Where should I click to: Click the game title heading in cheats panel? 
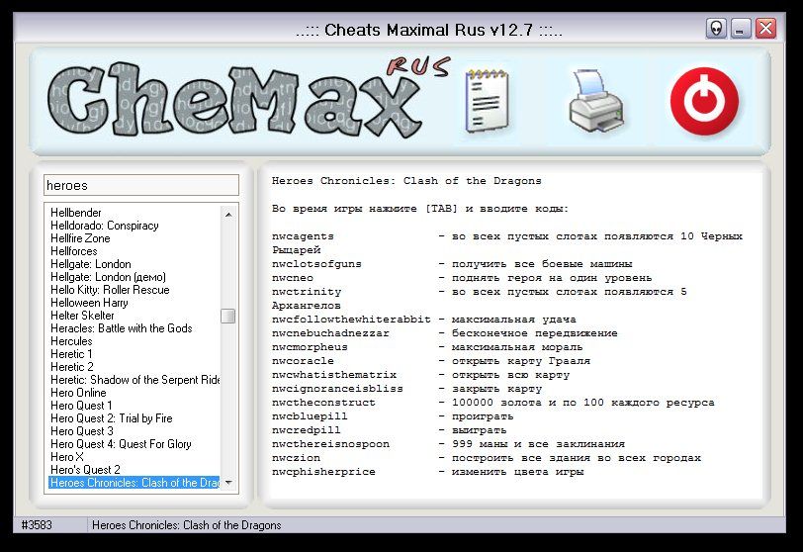click(x=406, y=181)
